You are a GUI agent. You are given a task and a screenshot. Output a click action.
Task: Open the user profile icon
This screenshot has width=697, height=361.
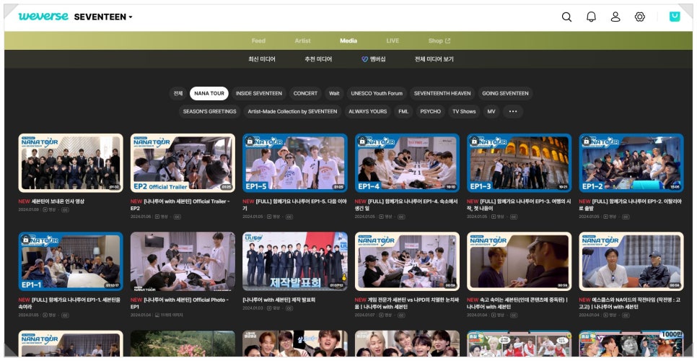point(615,17)
